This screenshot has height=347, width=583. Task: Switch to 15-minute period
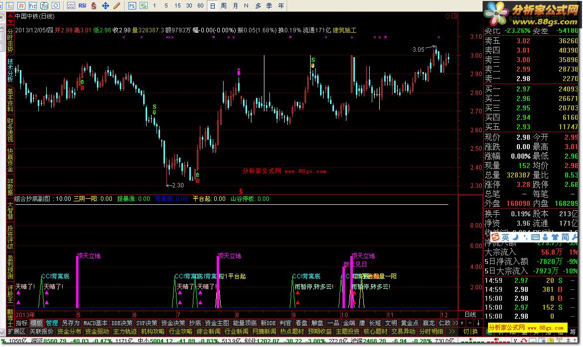click(177, 5)
